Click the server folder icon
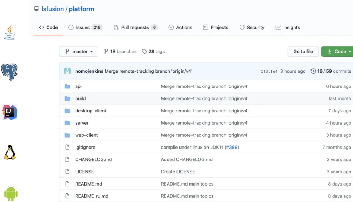The width and height of the screenshot is (353, 202). click(x=67, y=123)
